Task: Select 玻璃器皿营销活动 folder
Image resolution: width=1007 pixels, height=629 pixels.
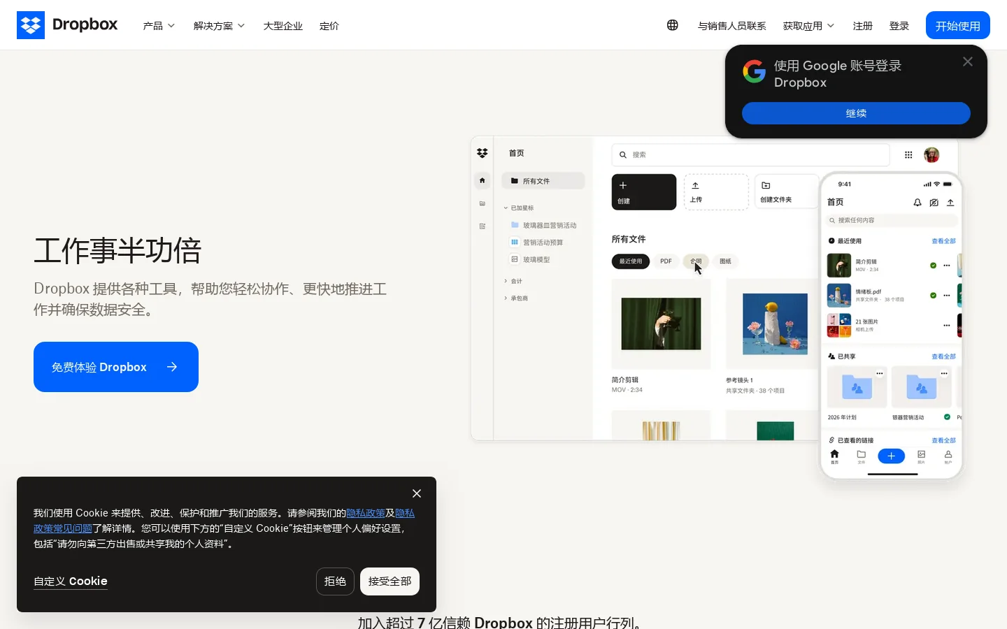Action: tap(544, 226)
